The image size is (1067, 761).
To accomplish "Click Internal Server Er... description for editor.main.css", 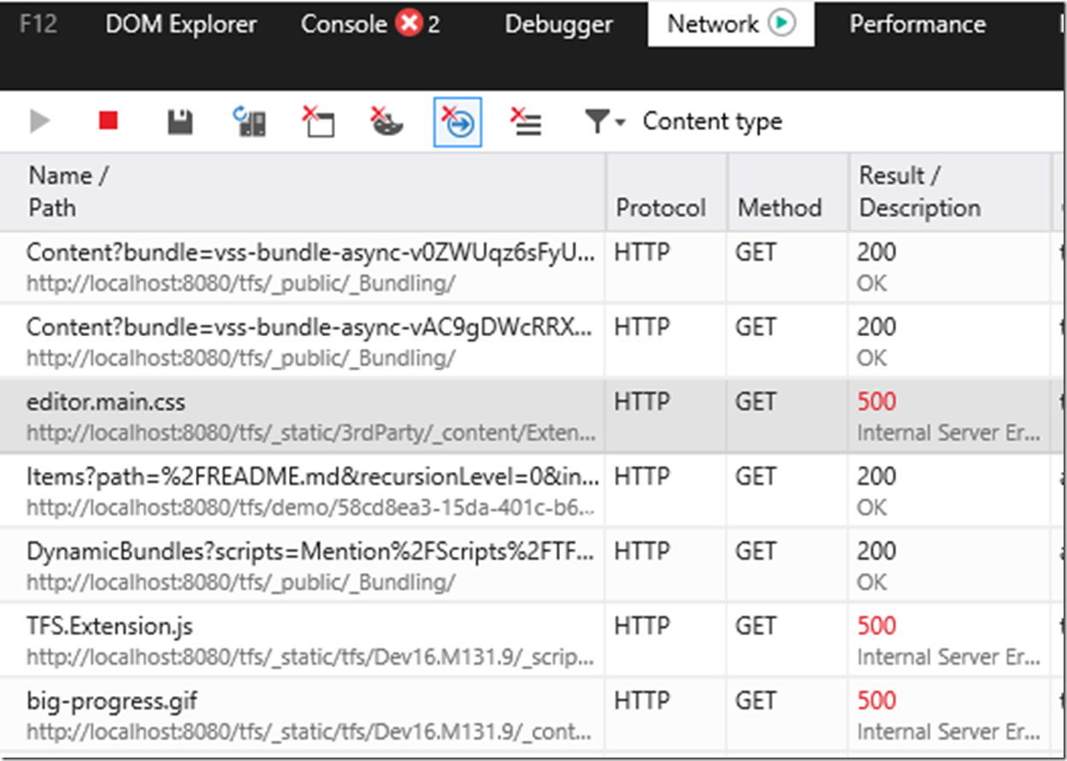I will pyautogui.click(x=950, y=434).
